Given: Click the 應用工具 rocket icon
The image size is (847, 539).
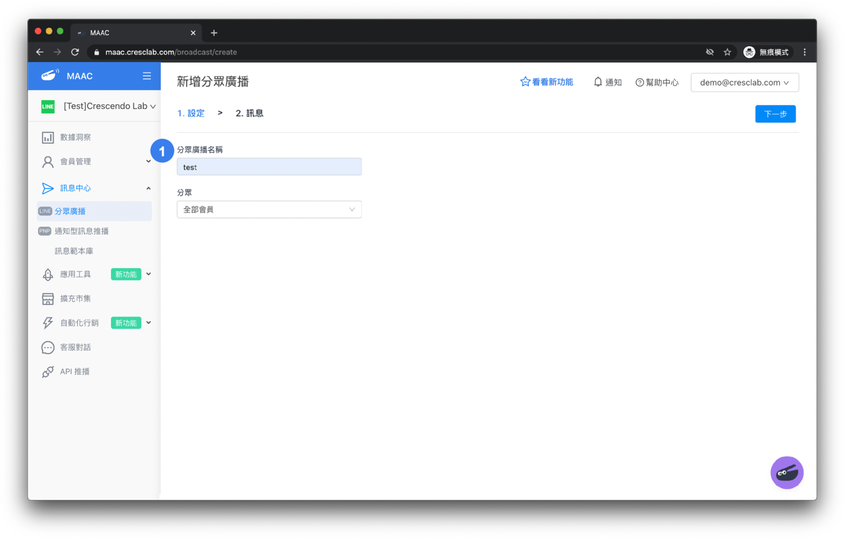Looking at the screenshot, I should point(48,274).
